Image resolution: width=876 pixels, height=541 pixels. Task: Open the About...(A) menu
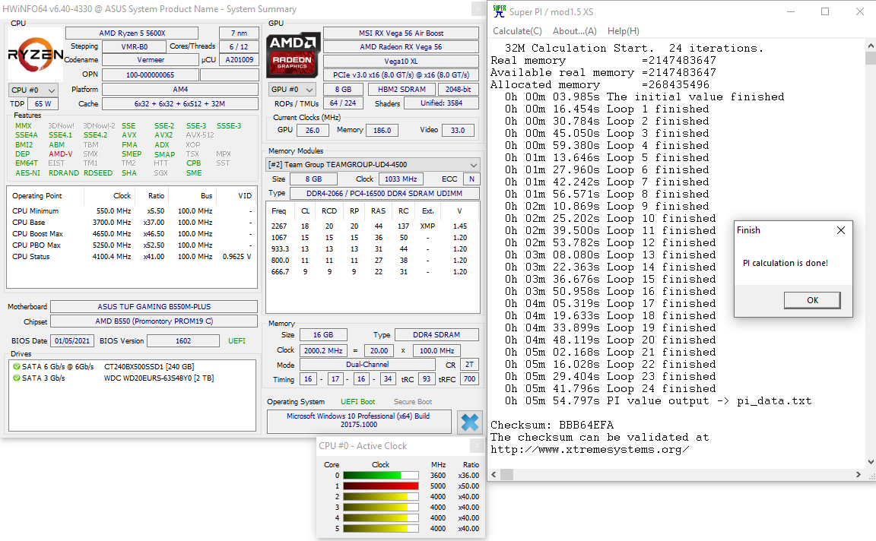click(x=574, y=31)
